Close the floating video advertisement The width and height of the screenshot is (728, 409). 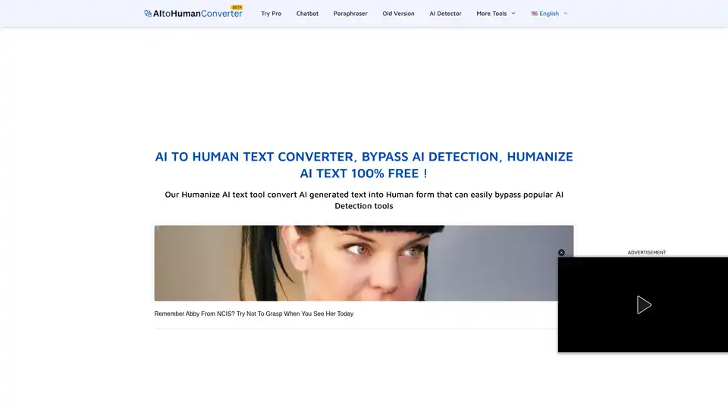[561, 253]
